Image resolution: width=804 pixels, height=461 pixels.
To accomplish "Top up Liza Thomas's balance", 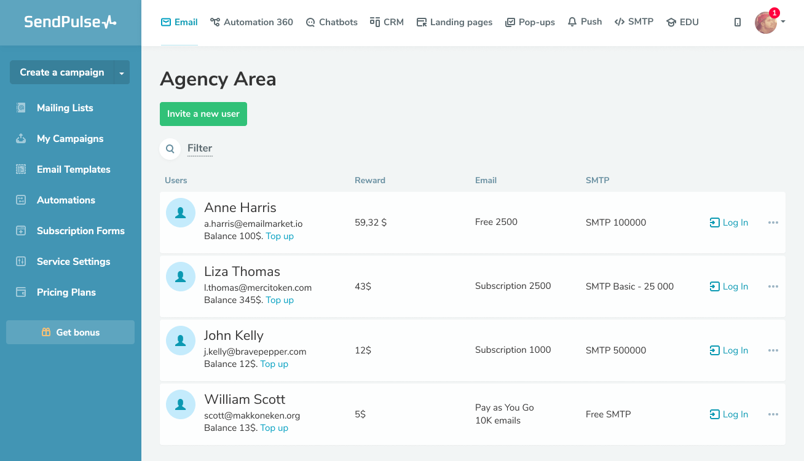I will 280,300.
